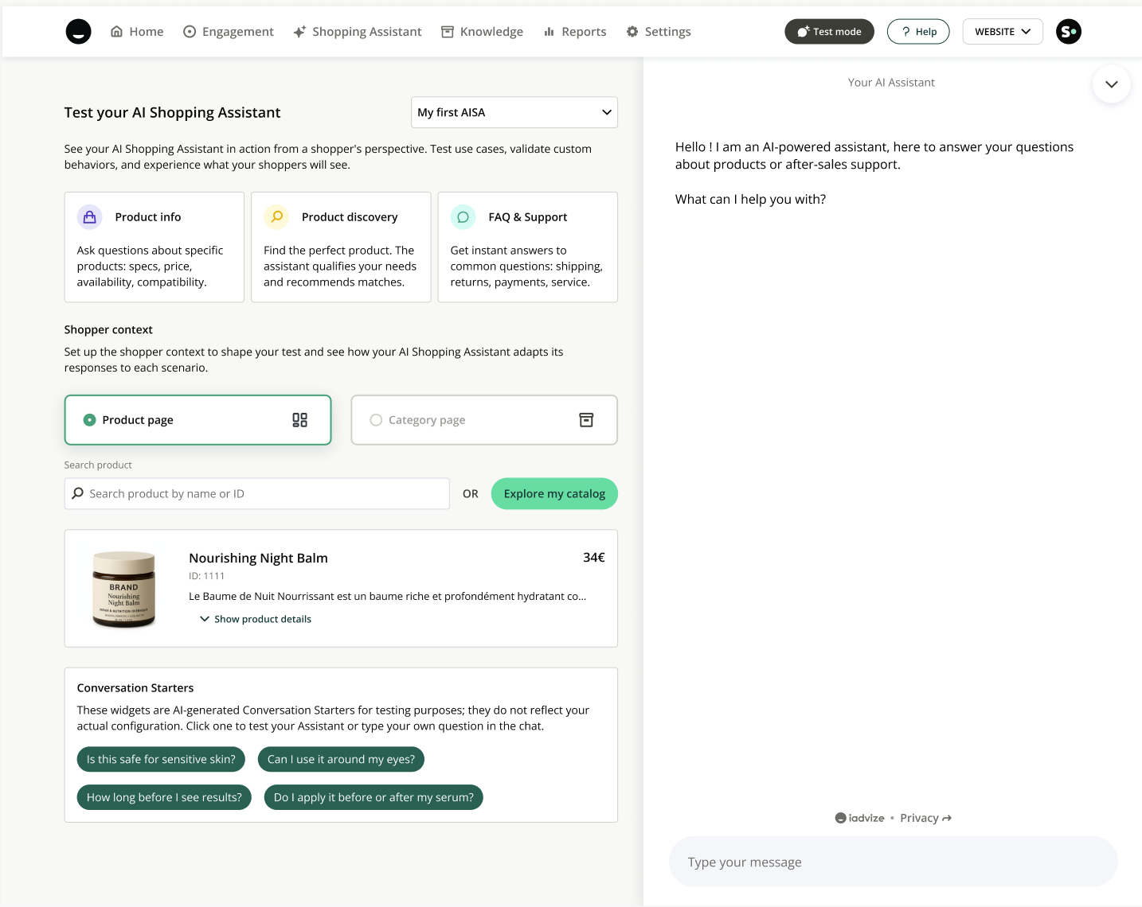The height and width of the screenshot is (907, 1142).
Task: Click the Product discovery magnifier icon
Action: pyautogui.click(x=276, y=217)
